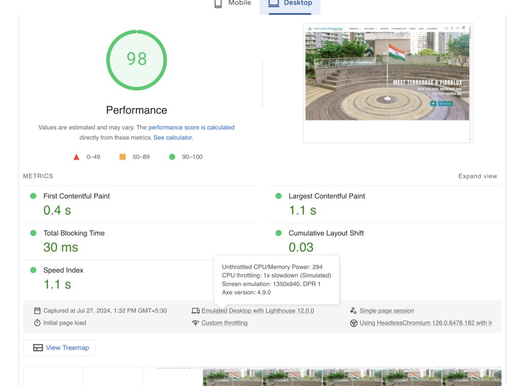515x386 pixels.
Task: Click the Captured at Jul 27, 2024 text
Action: point(105,310)
